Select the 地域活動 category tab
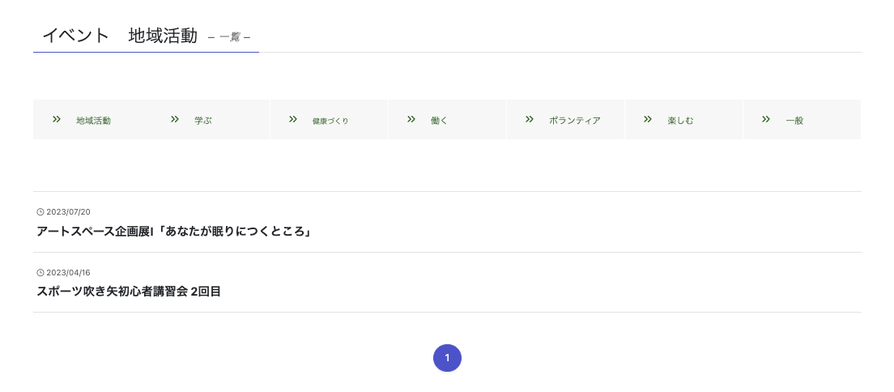Viewport: 894px width, 392px height. 92,119
